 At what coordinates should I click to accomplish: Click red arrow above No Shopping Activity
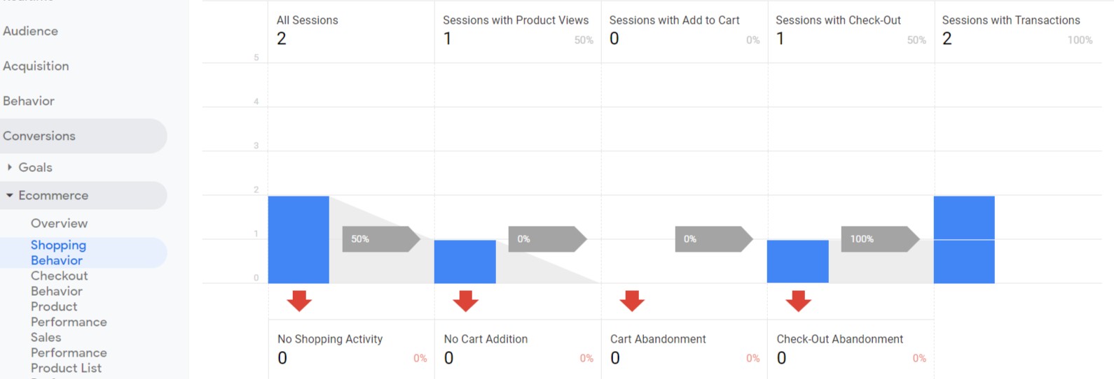coord(299,301)
